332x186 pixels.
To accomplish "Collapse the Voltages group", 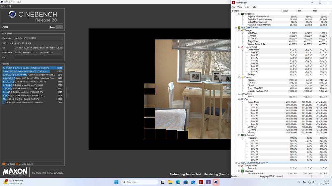I will pos(239,30).
